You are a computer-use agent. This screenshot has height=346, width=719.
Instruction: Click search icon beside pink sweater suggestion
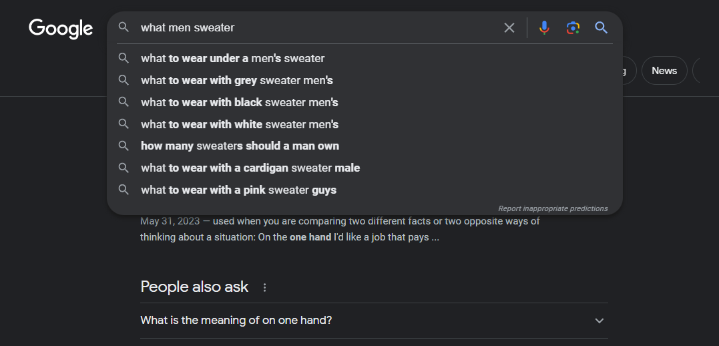[124, 190]
